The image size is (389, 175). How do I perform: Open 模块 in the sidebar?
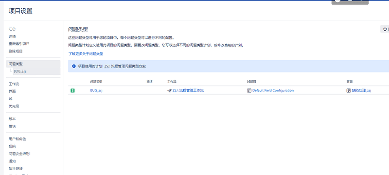(x=12, y=126)
